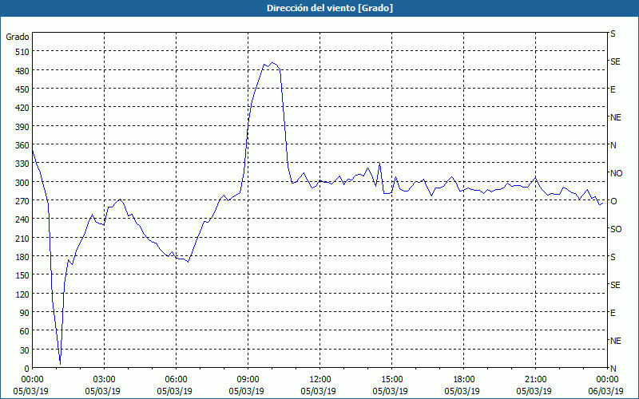Screen dimensions: 639x399
Task: Select the 18:00 time axis label
Action: tap(463, 380)
